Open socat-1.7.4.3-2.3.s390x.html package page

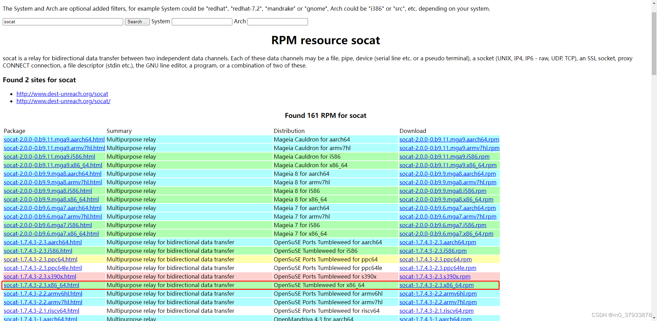click(40, 276)
